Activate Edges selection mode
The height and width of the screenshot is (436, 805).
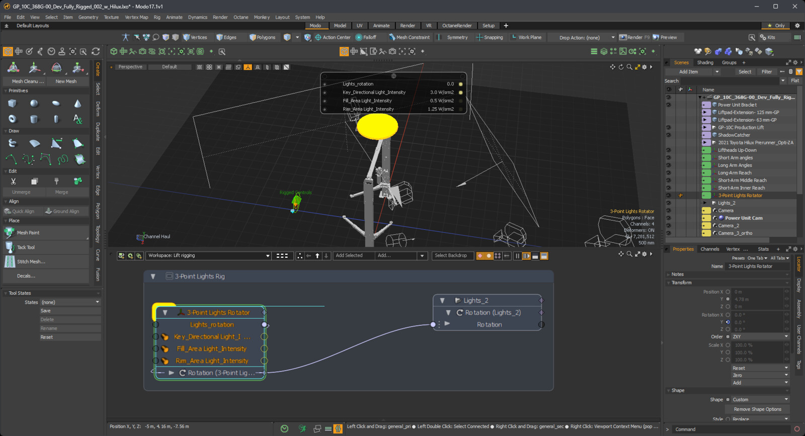[x=226, y=37]
